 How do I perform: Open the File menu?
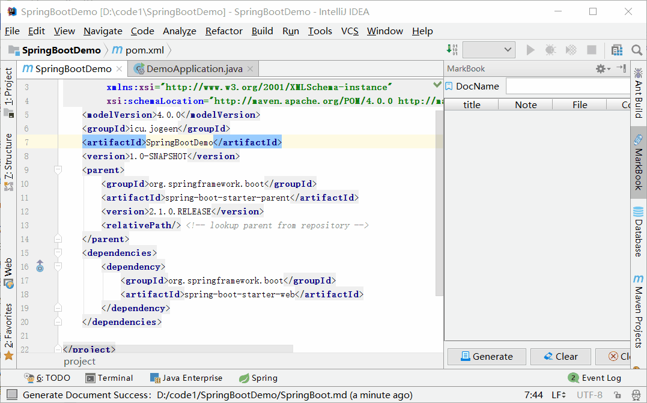click(x=12, y=31)
